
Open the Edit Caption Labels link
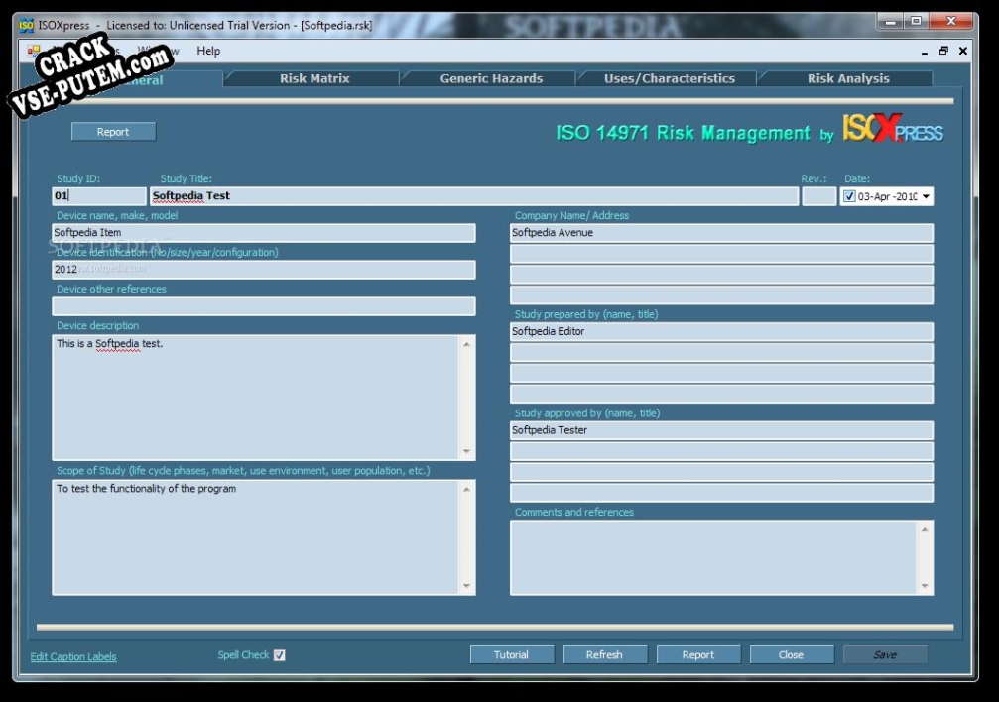tap(73, 656)
